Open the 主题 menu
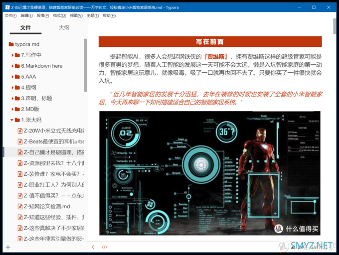339x255 pixels. pyautogui.click(x=93, y=15)
